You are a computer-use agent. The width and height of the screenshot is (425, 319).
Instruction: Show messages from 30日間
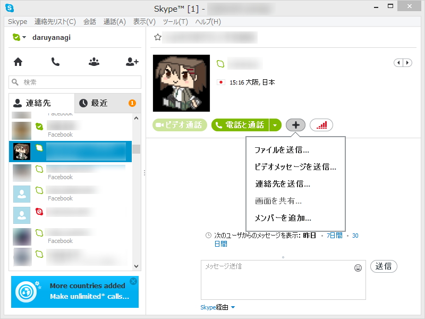click(x=355, y=235)
